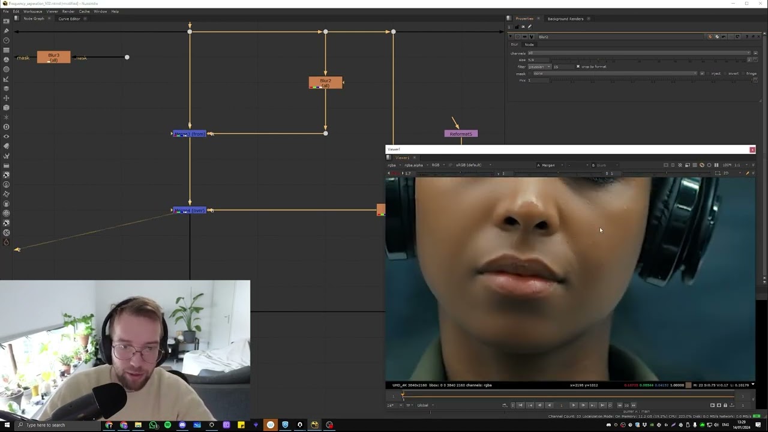Open the Workspace menu
The width and height of the screenshot is (768, 432).
tap(33, 11)
